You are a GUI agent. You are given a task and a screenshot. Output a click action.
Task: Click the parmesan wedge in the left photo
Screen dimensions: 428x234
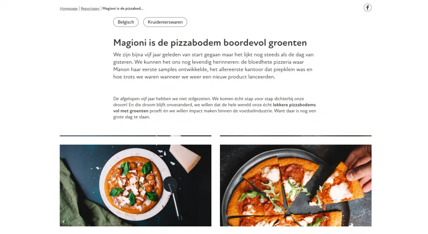click(x=185, y=158)
